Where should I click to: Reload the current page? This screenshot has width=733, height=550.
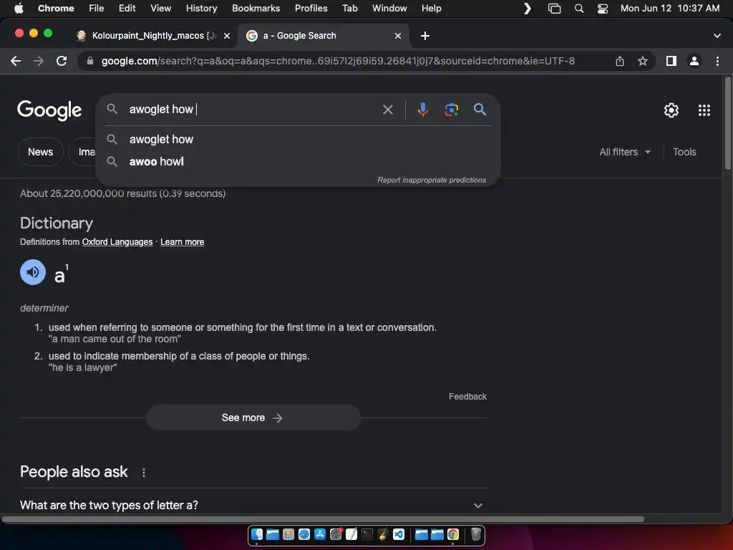pos(62,61)
